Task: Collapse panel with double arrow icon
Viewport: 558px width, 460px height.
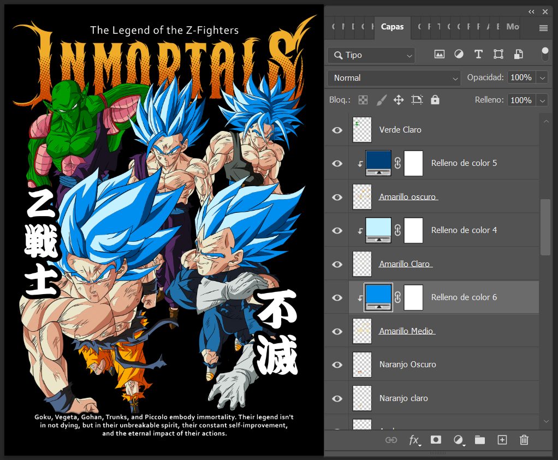Action: 531,12
